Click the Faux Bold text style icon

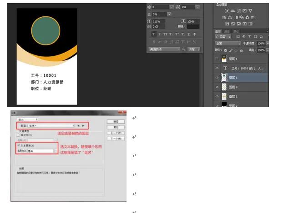point(154,34)
